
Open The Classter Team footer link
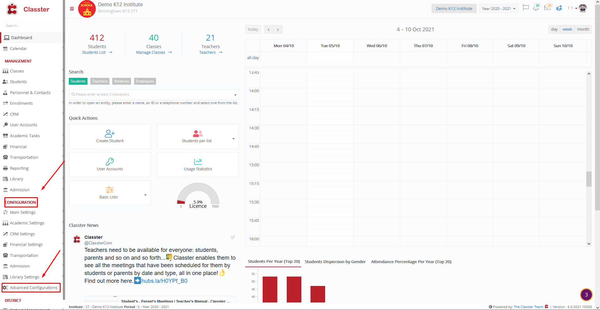[528, 307]
